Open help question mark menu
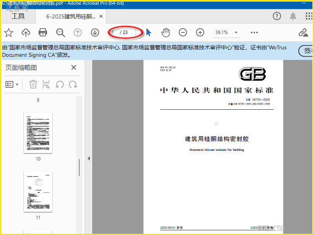Viewport: 314px width, 235px height. (277, 16)
